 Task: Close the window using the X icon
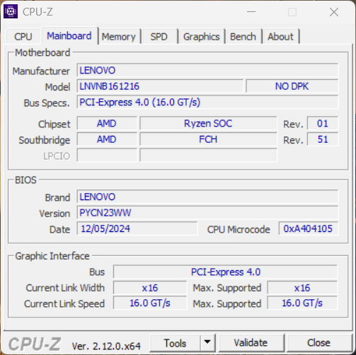[x=334, y=12]
